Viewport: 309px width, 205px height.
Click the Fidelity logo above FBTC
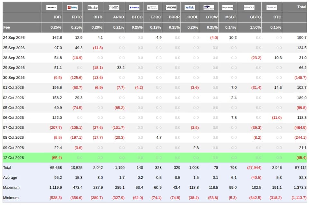(72, 7)
